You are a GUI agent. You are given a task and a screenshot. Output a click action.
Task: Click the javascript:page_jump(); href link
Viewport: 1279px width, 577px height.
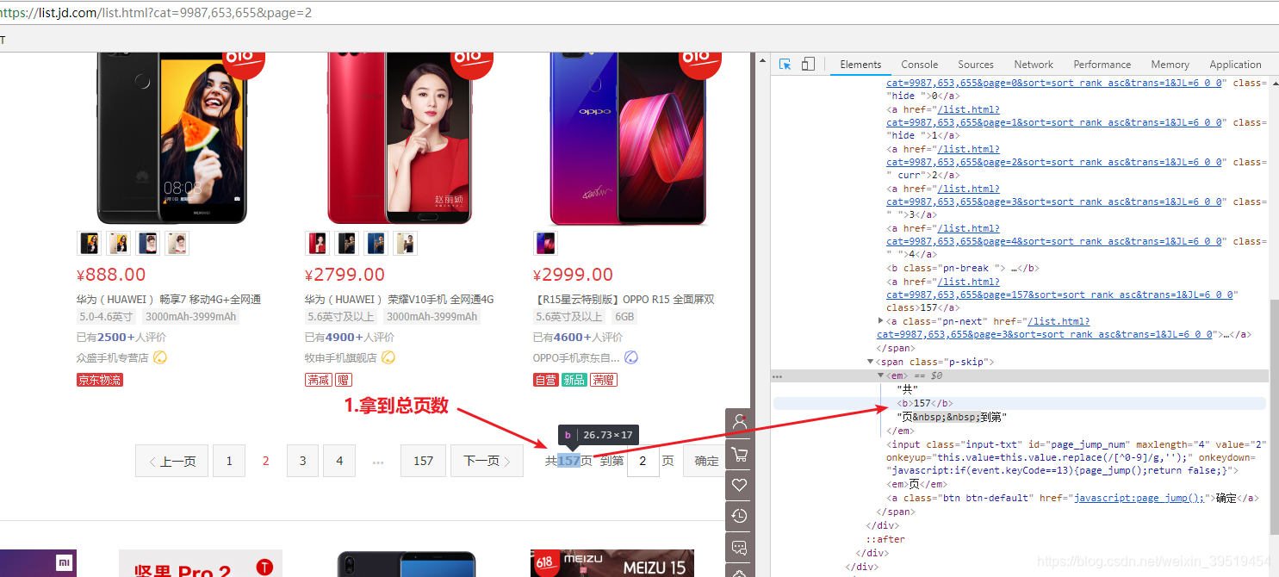(1139, 498)
